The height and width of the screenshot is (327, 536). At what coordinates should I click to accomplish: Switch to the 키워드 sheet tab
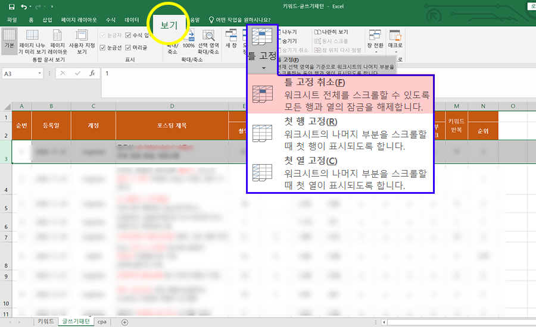(46, 322)
